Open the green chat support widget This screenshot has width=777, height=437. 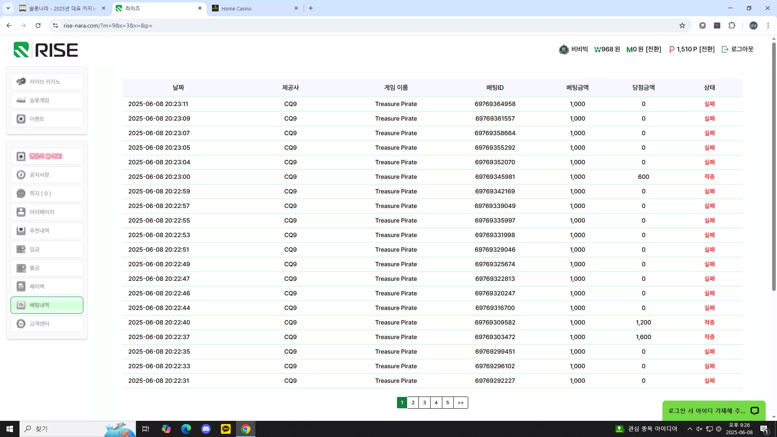pos(714,411)
